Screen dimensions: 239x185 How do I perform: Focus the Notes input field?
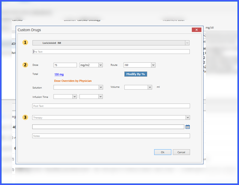111,136
